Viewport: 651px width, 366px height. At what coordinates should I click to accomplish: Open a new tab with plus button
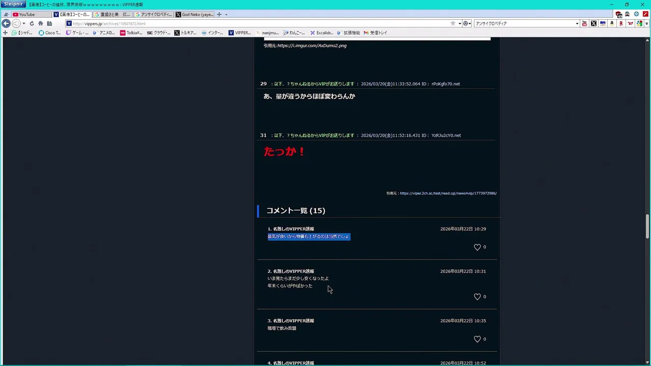point(219,14)
